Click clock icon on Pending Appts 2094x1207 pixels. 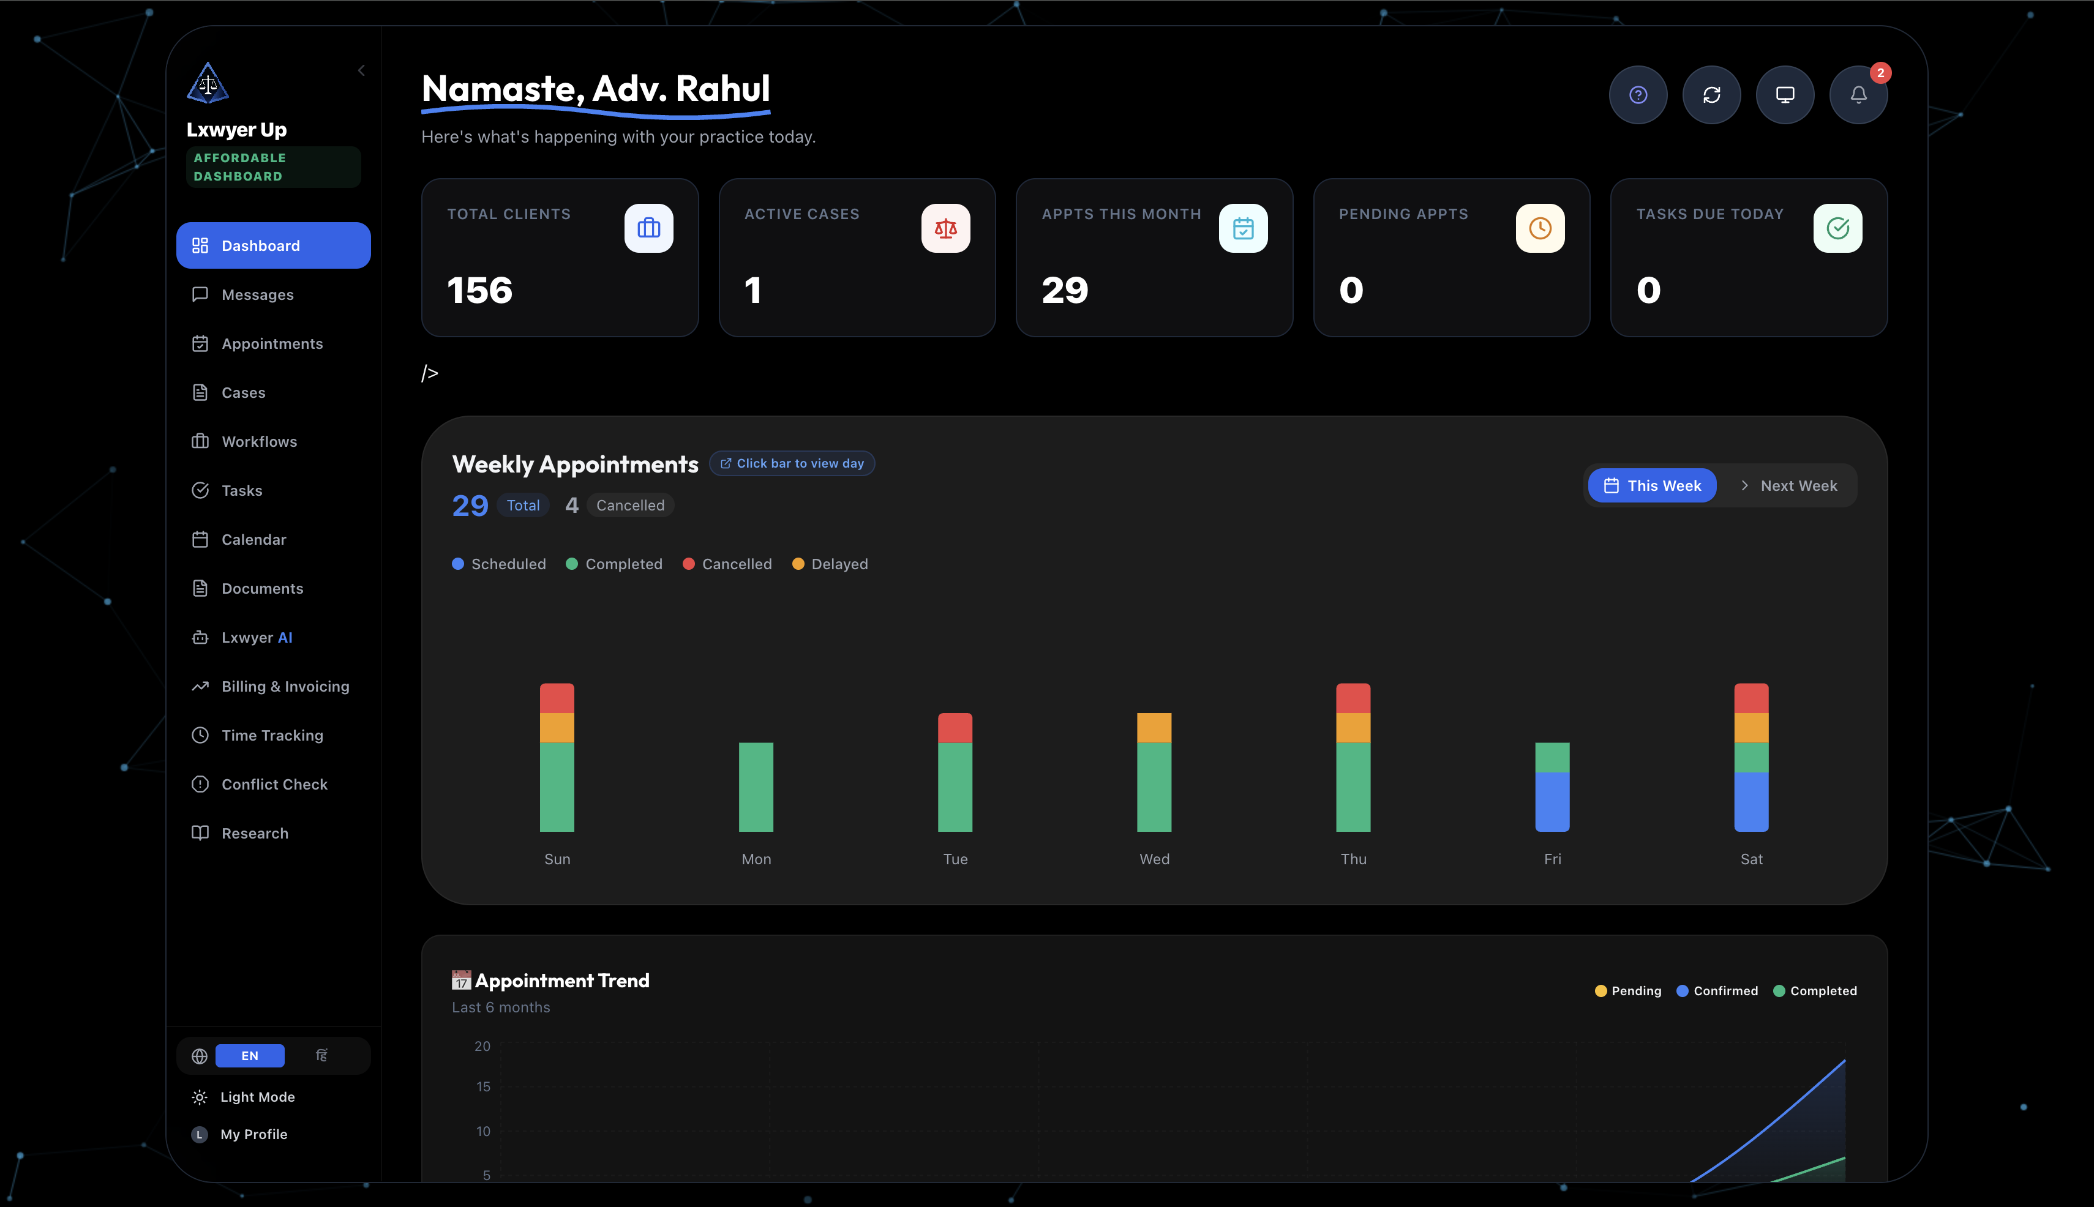coord(1540,228)
